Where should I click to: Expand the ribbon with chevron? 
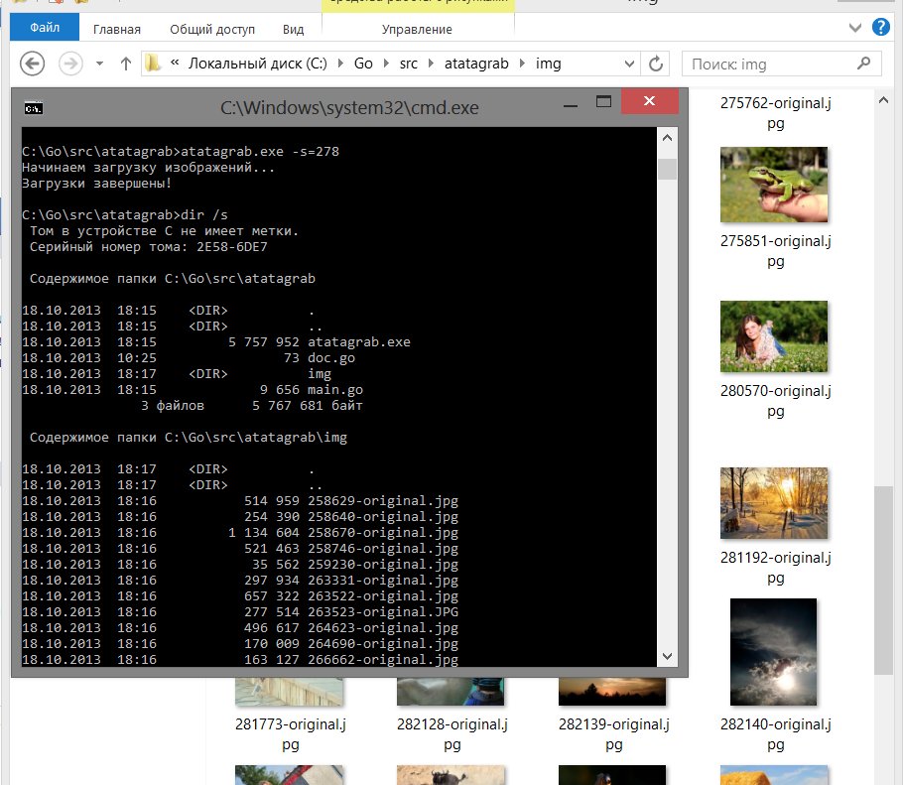click(x=855, y=28)
